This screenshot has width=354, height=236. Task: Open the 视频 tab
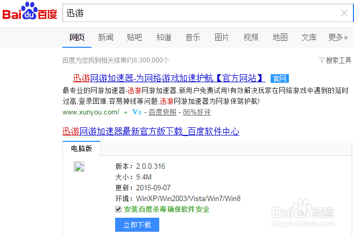coord(251,37)
